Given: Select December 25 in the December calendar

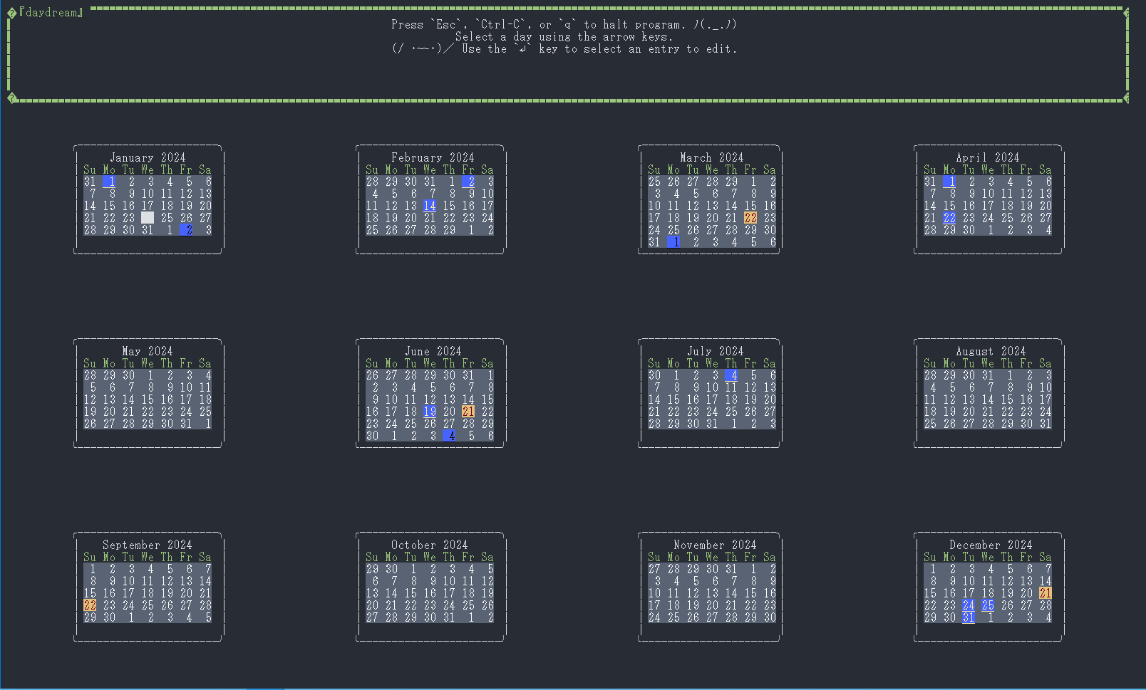Looking at the screenshot, I should (987, 605).
